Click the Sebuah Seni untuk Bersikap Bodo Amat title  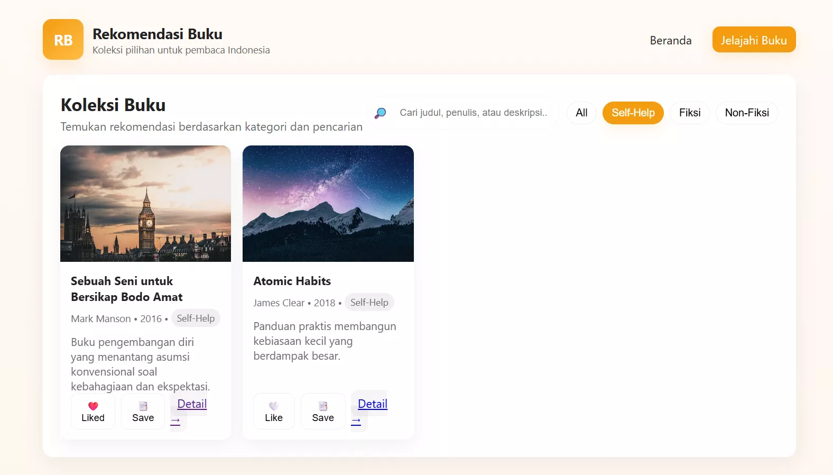127,289
